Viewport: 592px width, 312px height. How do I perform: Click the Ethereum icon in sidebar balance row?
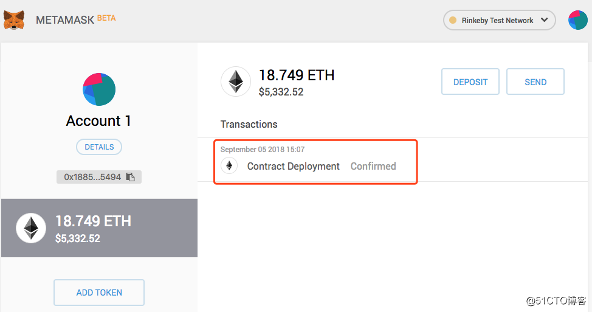click(x=31, y=228)
